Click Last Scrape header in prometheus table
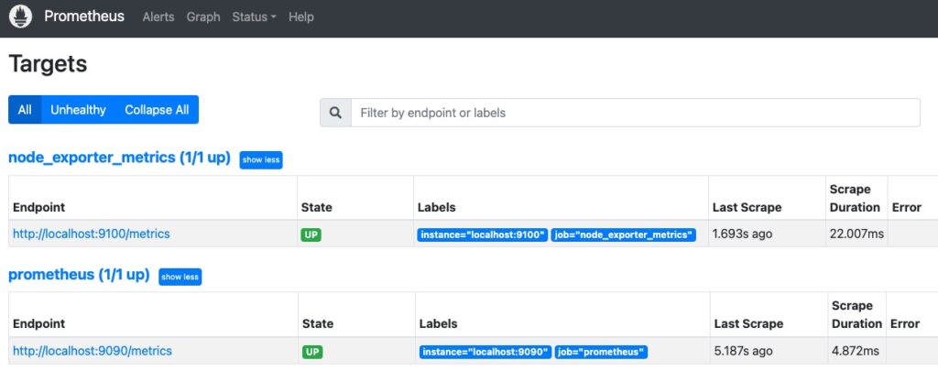938x371 pixels. [x=748, y=323]
